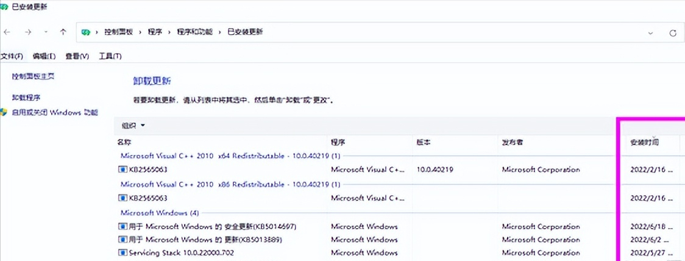Click 程序 in the breadcrumb path

[155, 32]
